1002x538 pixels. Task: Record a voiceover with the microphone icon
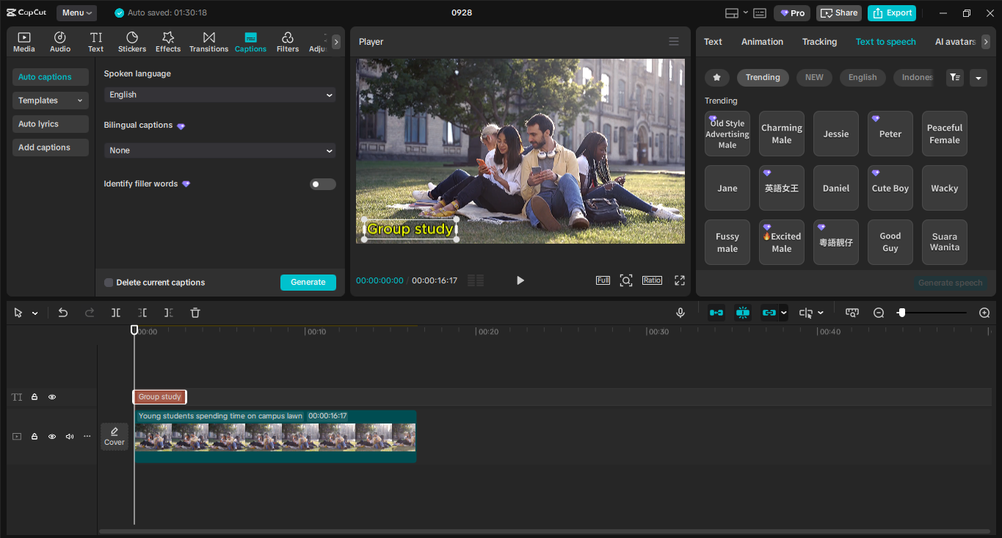click(680, 312)
